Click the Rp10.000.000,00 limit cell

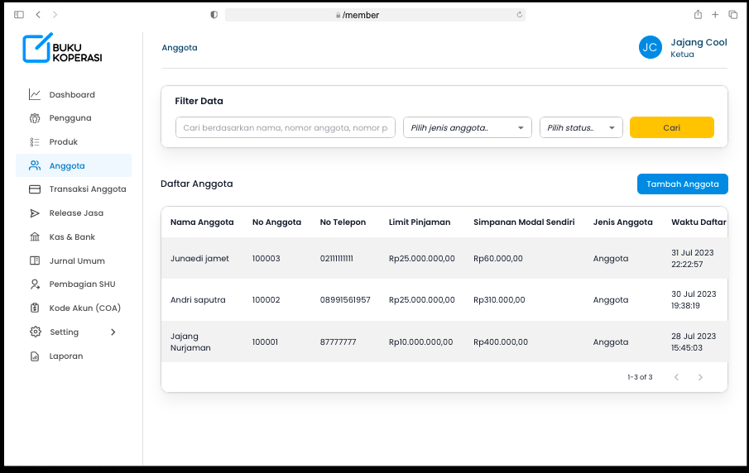(420, 342)
